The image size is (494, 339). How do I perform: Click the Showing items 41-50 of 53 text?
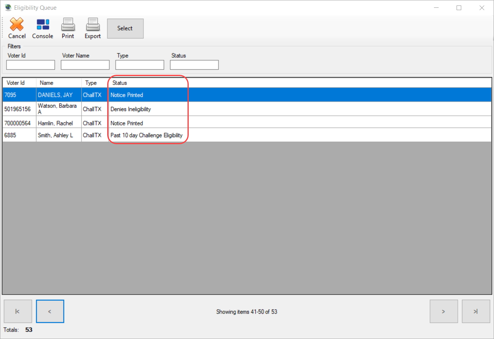pyautogui.click(x=247, y=312)
